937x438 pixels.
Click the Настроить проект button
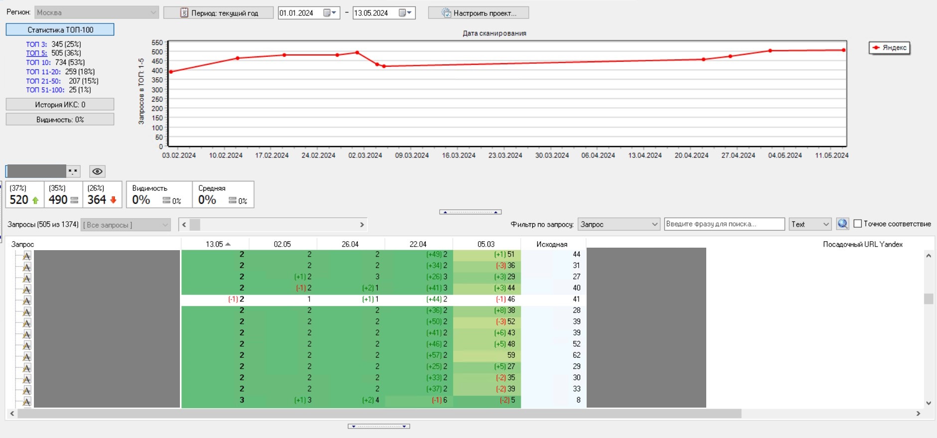[478, 13]
